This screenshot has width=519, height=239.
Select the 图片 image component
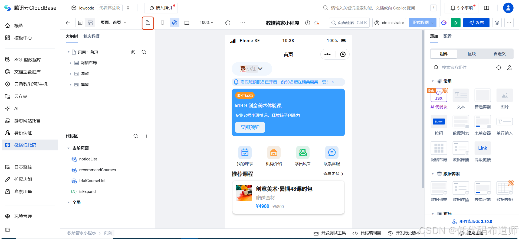[505, 99]
